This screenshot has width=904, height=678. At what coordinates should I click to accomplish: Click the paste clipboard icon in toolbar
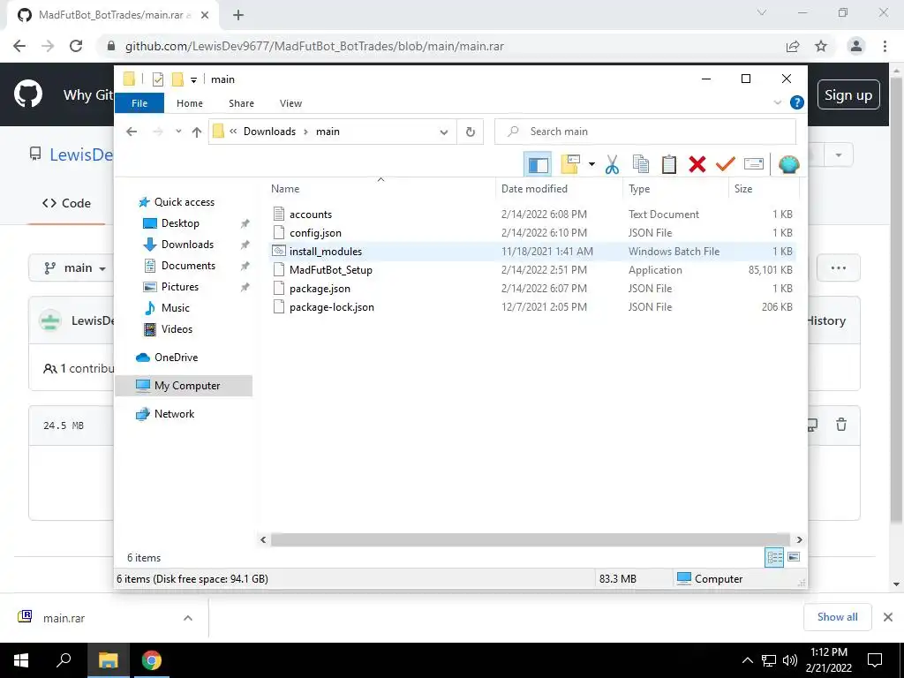click(x=669, y=165)
